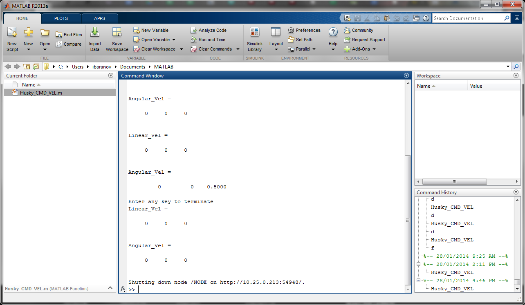525x305 pixels.
Task: Click the Find Files icon
Action: [59, 35]
